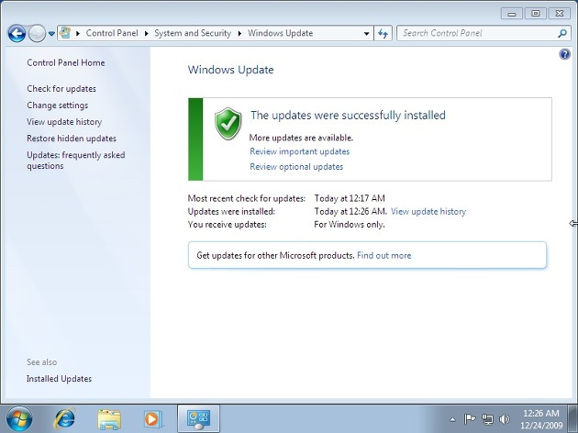Click the Control Panel taskbar button
The image size is (578, 433).
[x=199, y=418]
